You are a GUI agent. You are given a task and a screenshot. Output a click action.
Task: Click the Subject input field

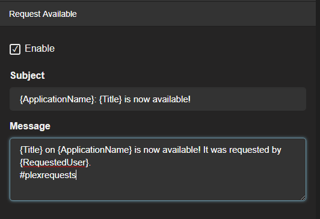(158, 99)
